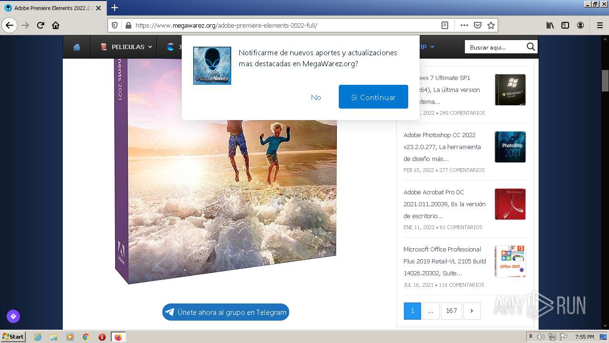Open 61 COMENTARIOS link
Image resolution: width=609 pixels, height=343 pixels.
coord(461,227)
